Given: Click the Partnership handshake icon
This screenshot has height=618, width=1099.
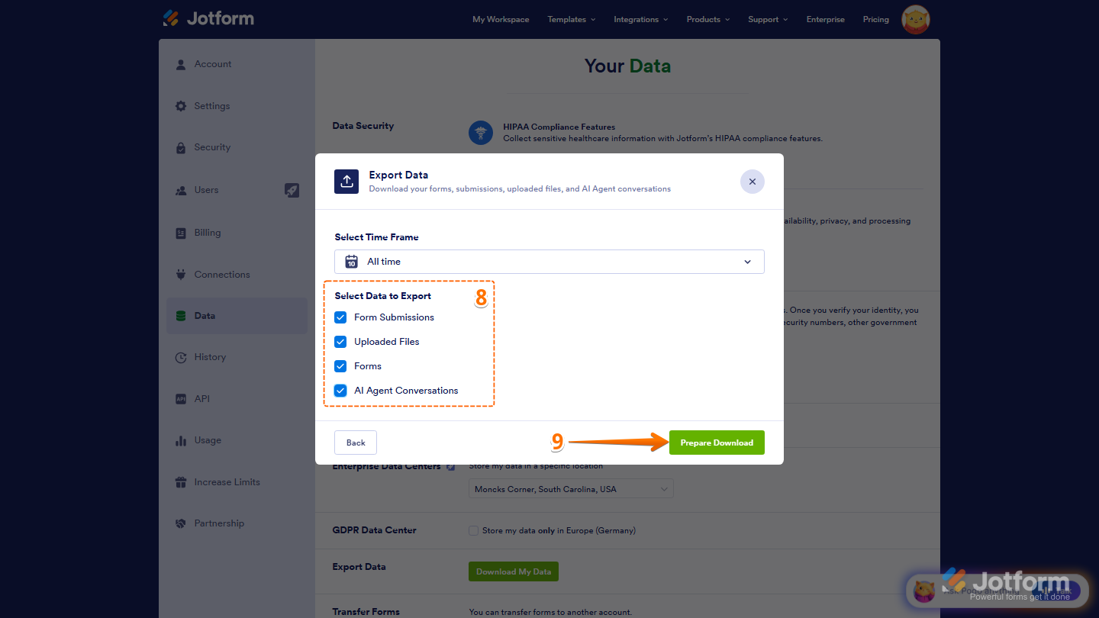Looking at the screenshot, I should tap(181, 523).
